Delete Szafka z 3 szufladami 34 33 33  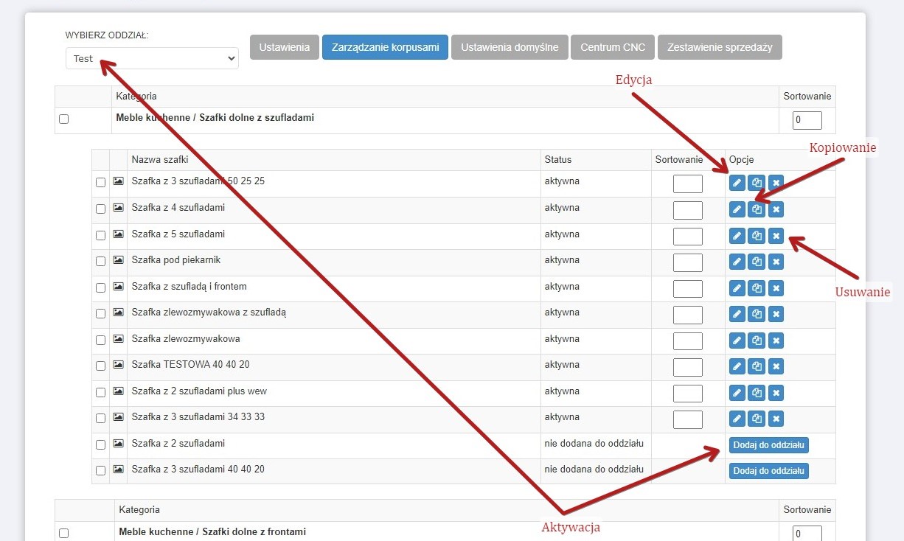point(776,419)
